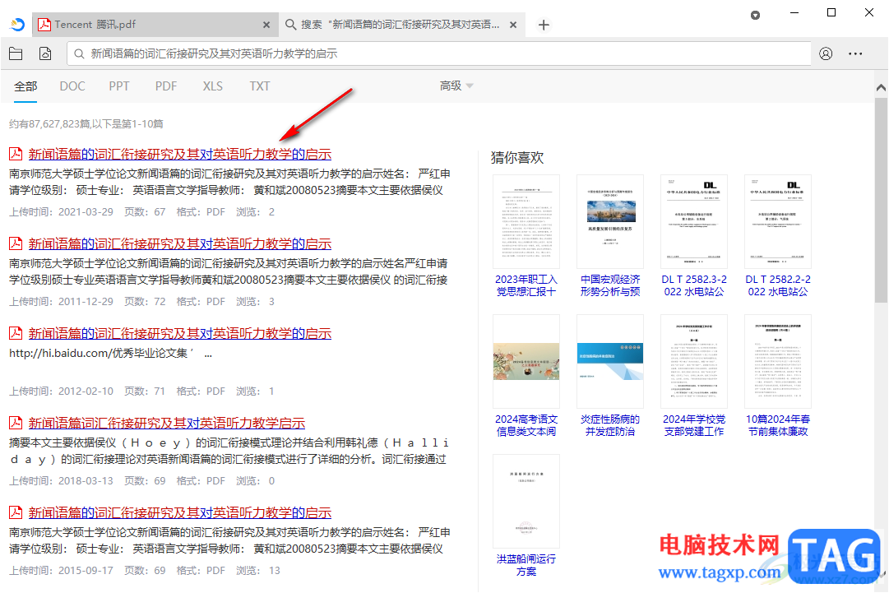Screen dimensions: 889x593
Task: Click the 2024高考语文信息类文本阅 link
Action: (x=526, y=425)
